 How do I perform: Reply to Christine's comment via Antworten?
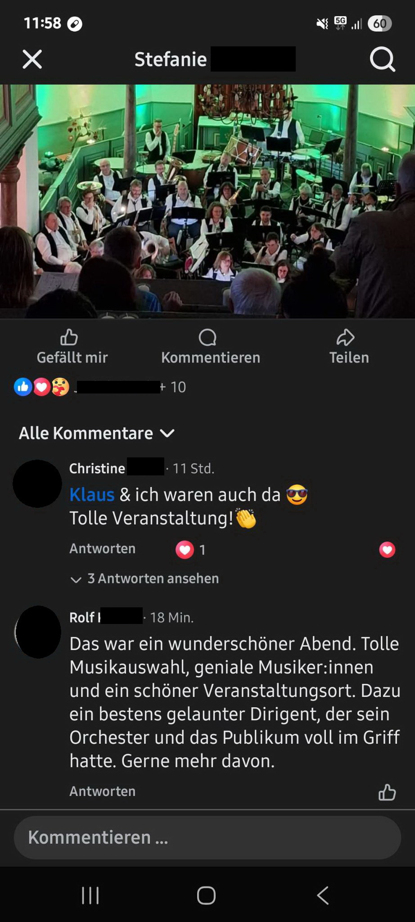(x=102, y=549)
